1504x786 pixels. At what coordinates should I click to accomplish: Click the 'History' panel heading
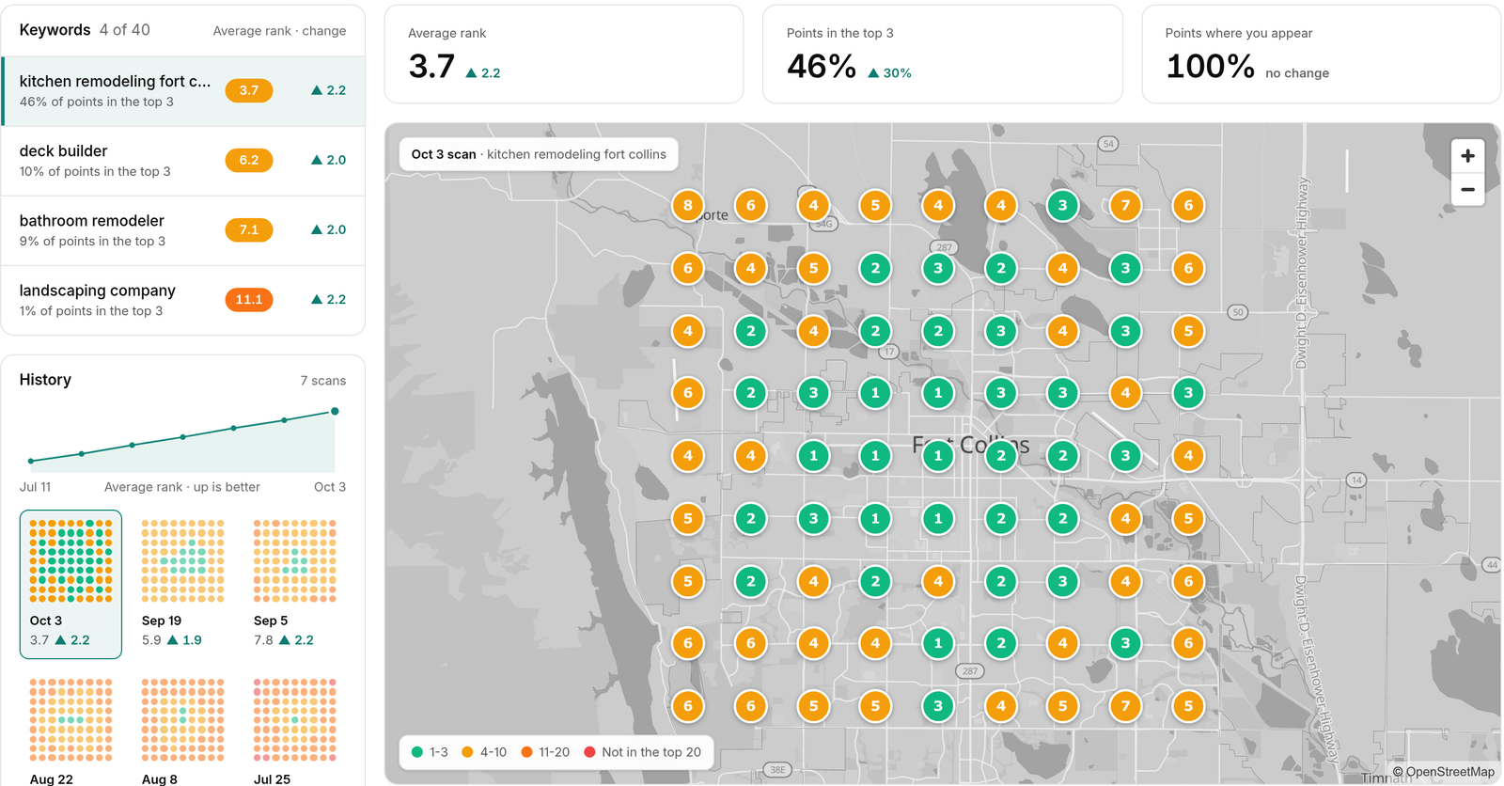click(45, 380)
